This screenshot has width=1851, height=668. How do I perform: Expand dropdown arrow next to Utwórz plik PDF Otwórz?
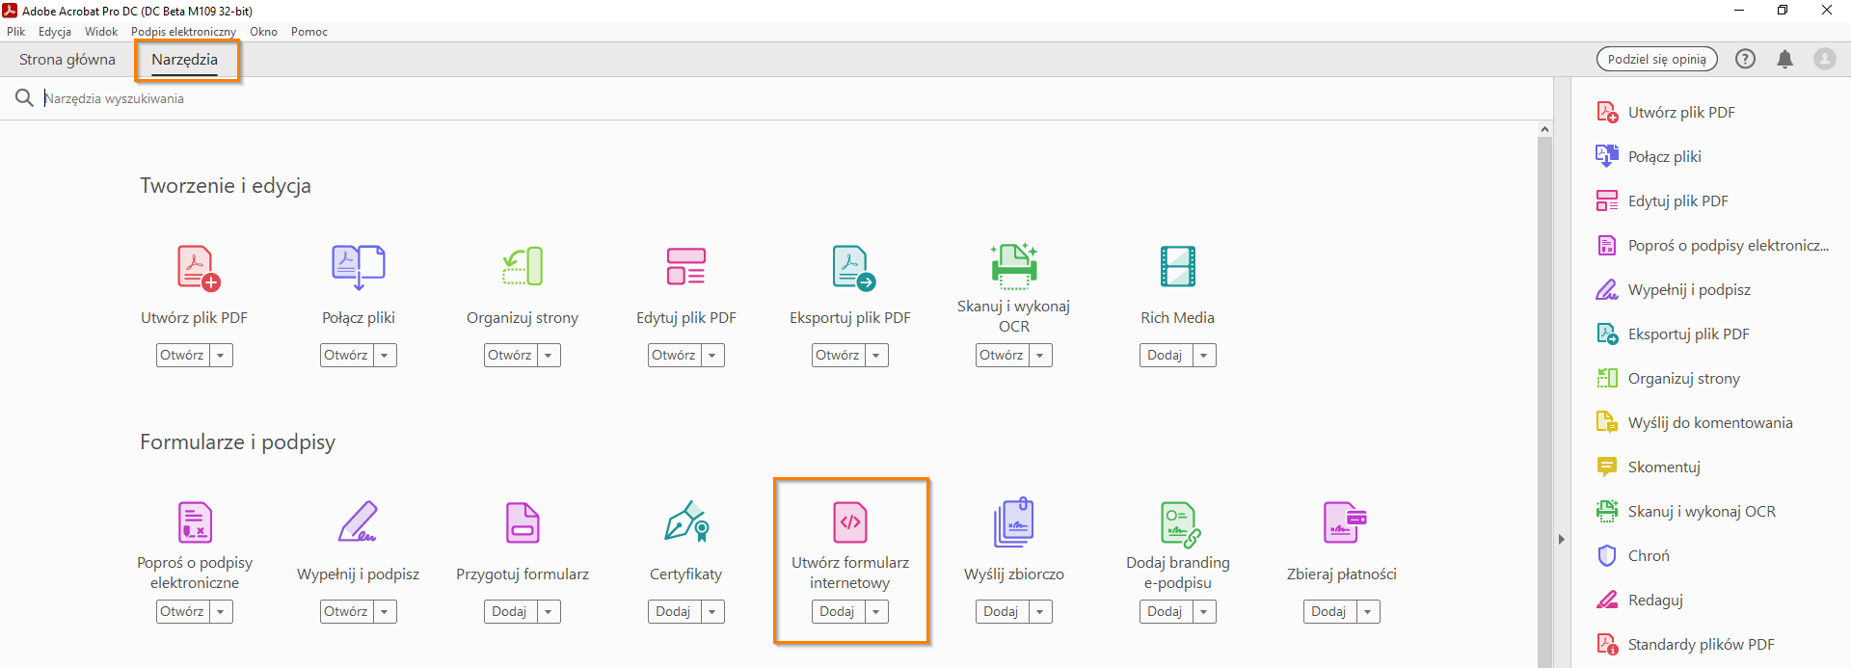pos(221,356)
